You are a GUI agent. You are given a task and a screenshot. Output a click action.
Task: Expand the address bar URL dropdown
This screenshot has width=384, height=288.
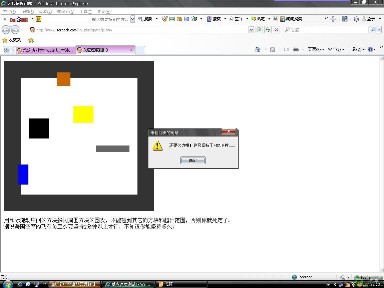point(251,30)
